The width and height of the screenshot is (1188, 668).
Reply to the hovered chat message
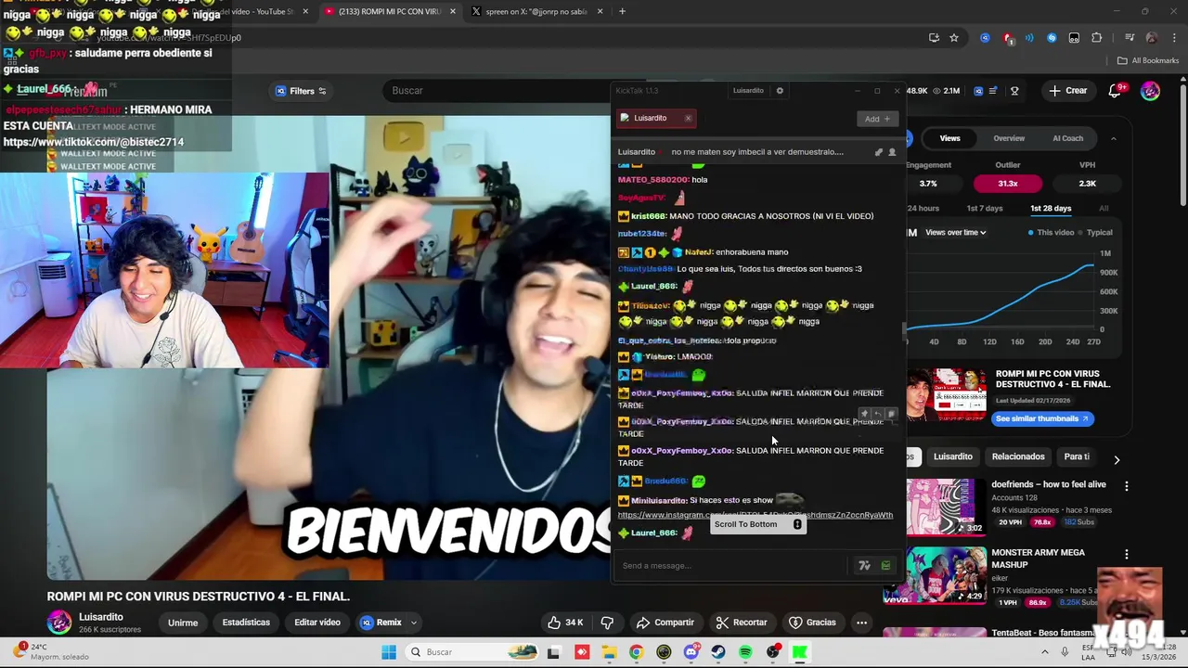pos(878,414)
